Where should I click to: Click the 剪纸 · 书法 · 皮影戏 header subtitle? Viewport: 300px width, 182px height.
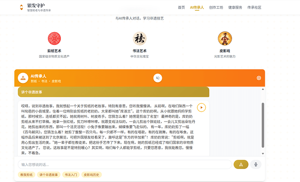pos(46,81)
